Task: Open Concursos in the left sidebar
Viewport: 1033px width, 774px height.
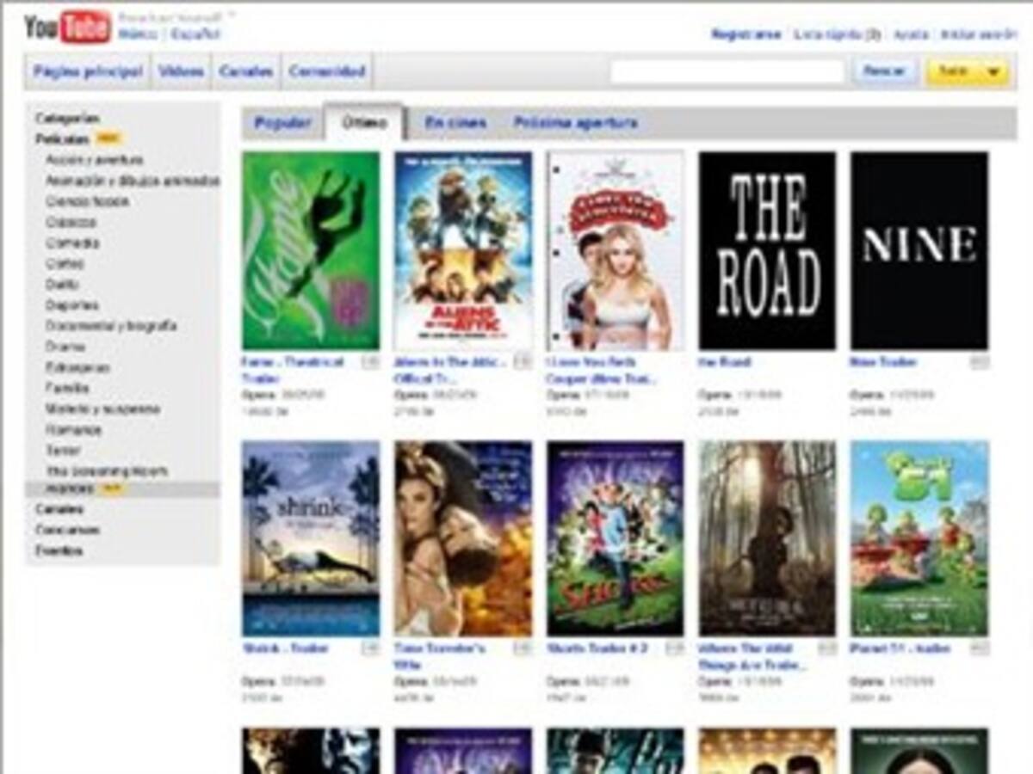Action: click(x=66, y=530)
